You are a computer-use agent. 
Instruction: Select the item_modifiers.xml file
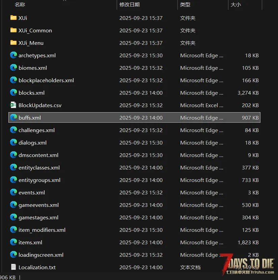point(42,230)
